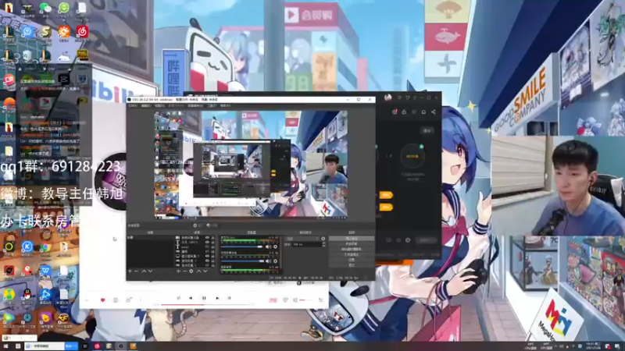625x351 pixels.
Task: Open 场景集合 menu in OBS
Action: (195, 106)
